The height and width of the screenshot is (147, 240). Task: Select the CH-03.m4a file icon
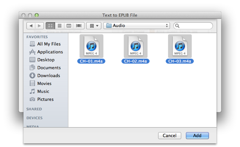pyautogui.click(x=180, y=46)
